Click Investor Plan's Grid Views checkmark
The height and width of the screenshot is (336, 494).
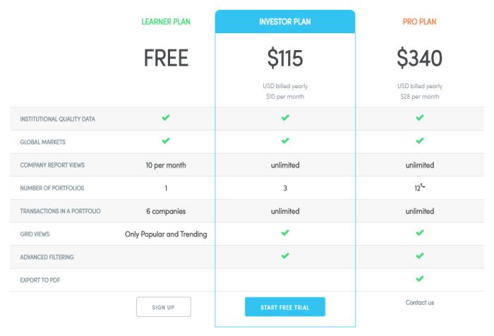[x=285, y=233]
